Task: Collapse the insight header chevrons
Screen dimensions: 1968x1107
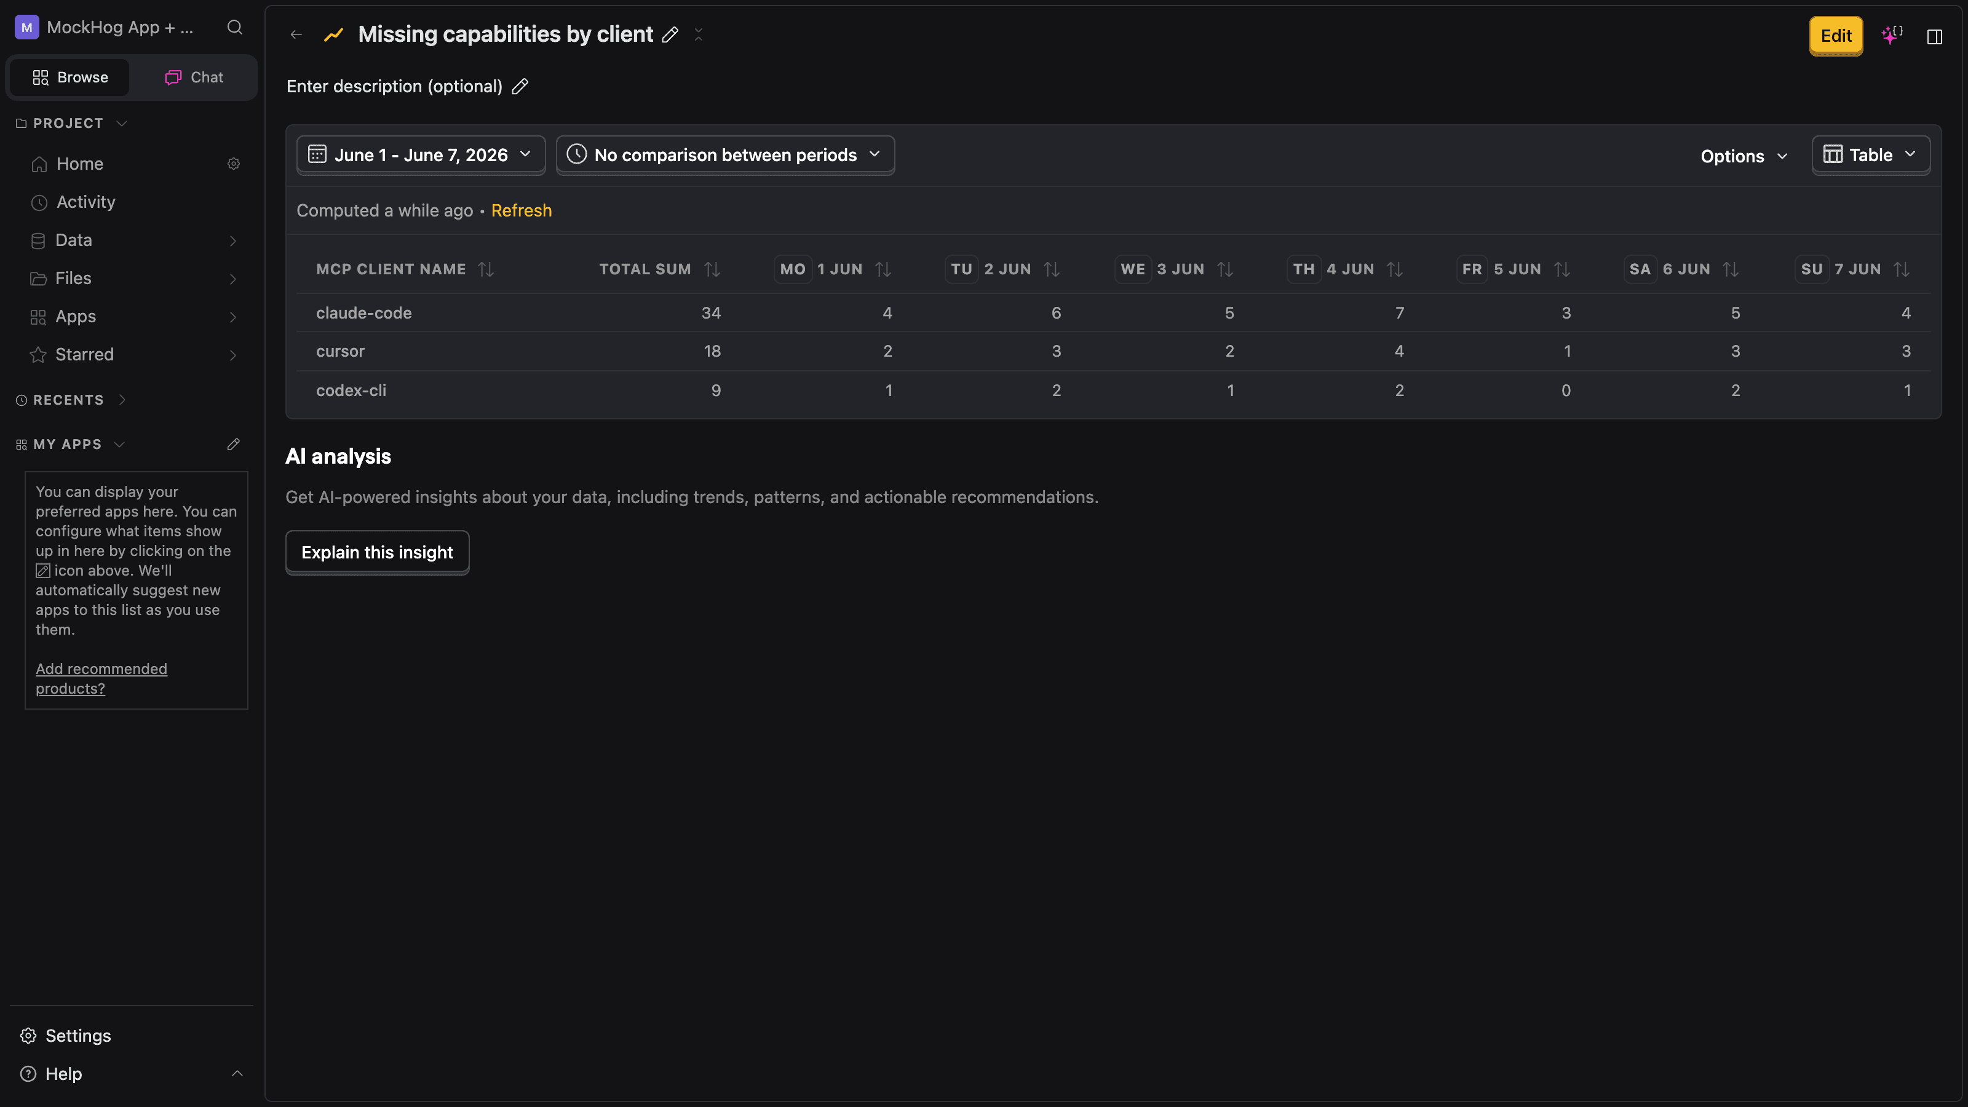Action: pos(698,34)
